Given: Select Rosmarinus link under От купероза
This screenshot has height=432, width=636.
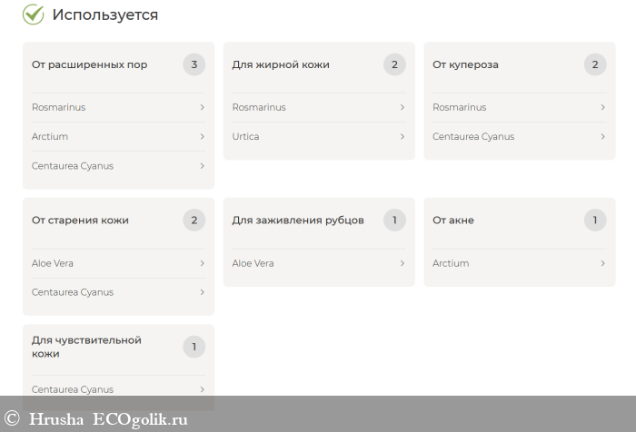Looking at the screenshot, I should (x=459, y=107).
